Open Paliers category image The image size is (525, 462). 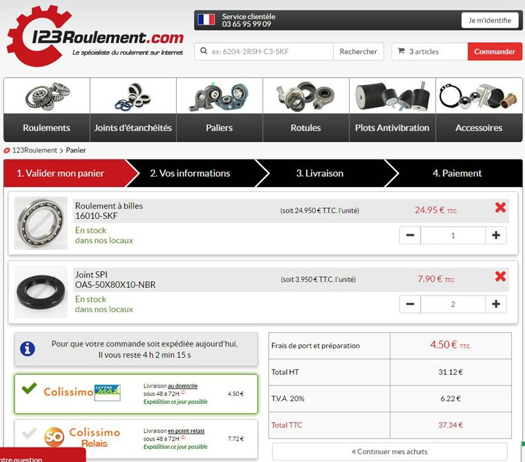pyautogui.click(x=219, y=96)
